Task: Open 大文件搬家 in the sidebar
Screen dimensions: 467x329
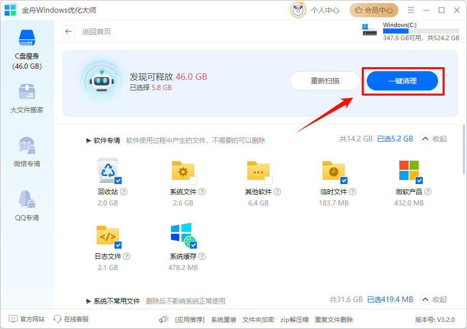Action: (x=27, y=99)
